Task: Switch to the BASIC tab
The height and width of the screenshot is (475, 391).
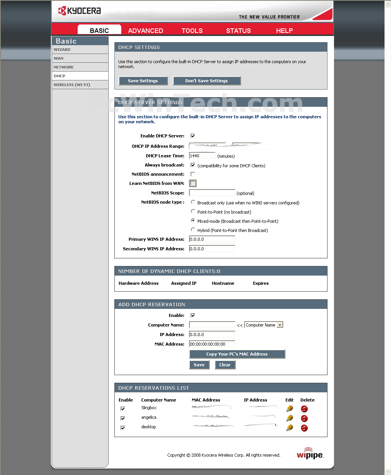Action: pos(99,30)
